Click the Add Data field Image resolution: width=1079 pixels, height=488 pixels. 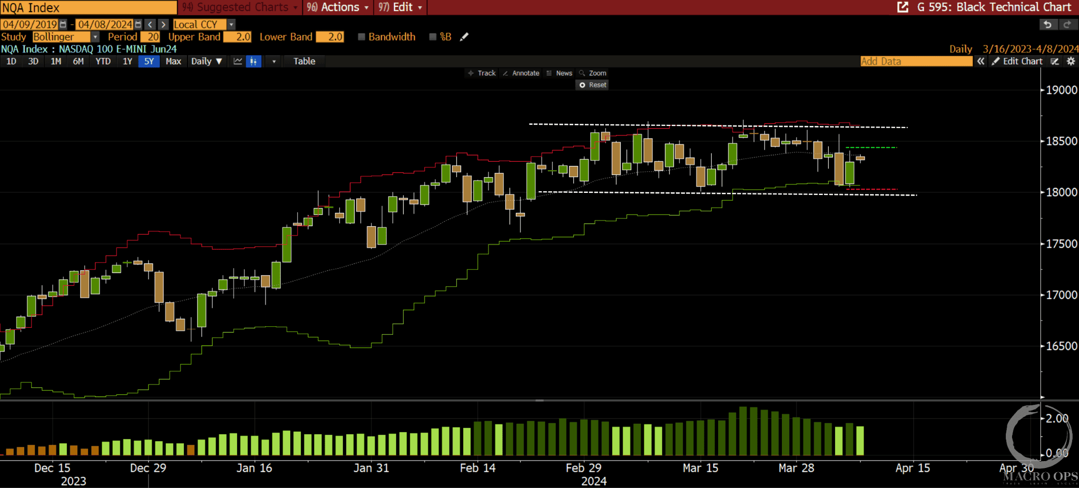(x=916, y=61)
